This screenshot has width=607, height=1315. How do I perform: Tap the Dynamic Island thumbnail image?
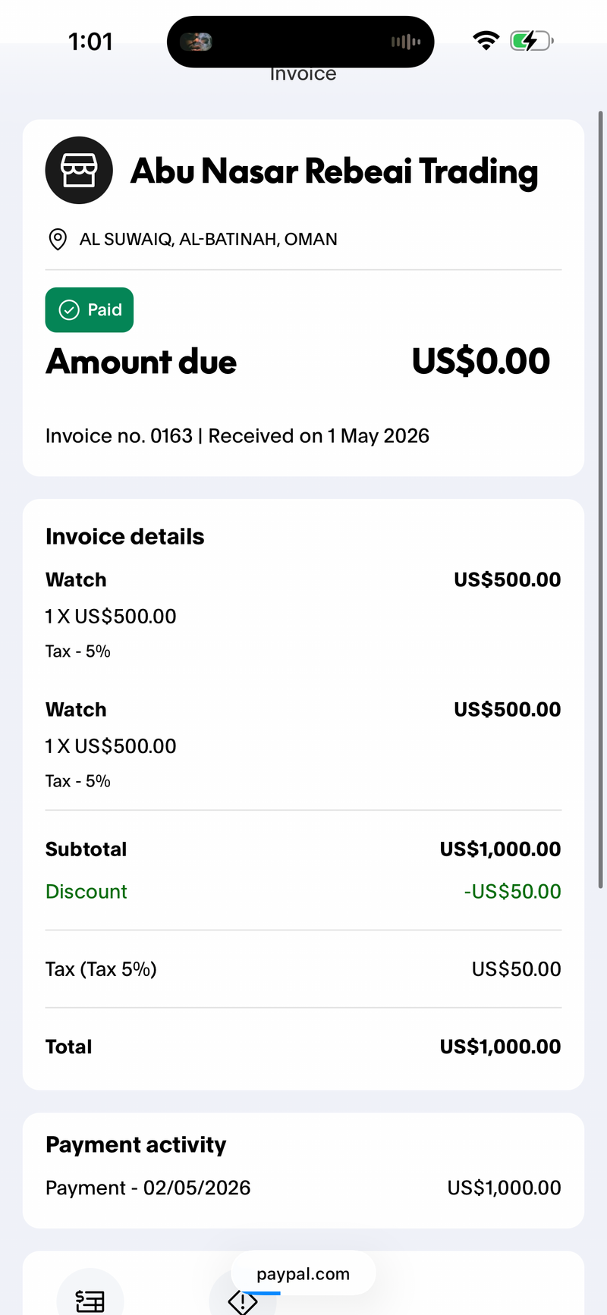[x=196, y=42]
